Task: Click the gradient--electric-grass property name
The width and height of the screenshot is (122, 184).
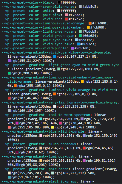Action: 39,181
